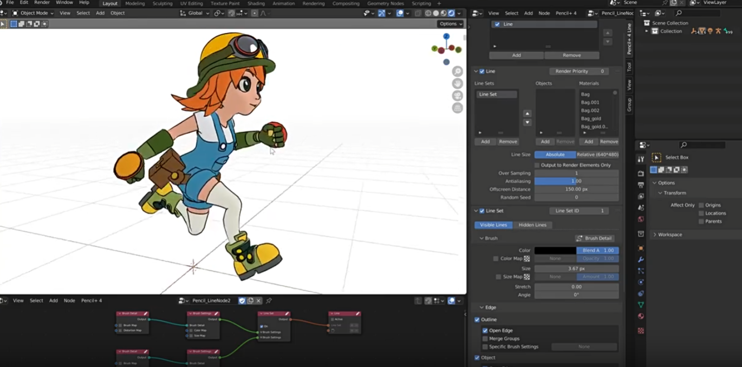The width and height of the screenshot is (742, 367).
Task: Open the Render menu
Action: [42, 3]
